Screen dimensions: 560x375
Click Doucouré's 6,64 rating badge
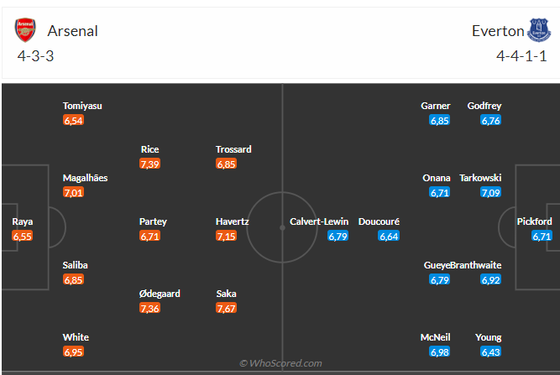(x=389, y=237)
